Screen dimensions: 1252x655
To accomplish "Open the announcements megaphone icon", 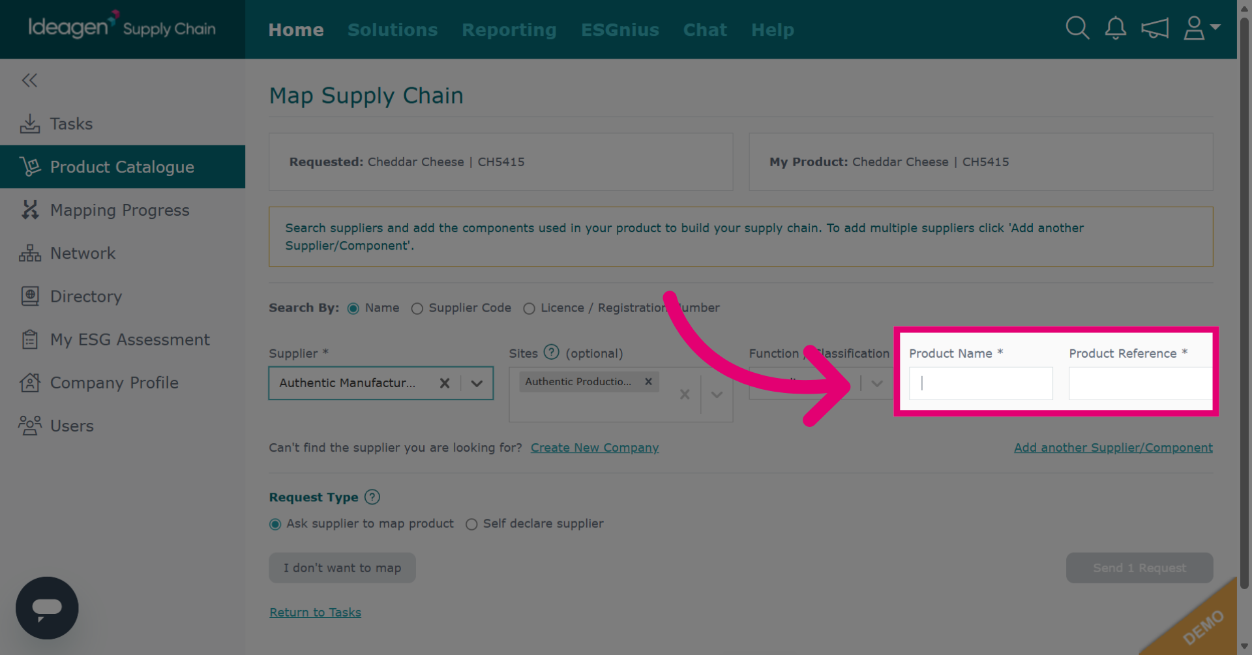I will [1154, 28].
